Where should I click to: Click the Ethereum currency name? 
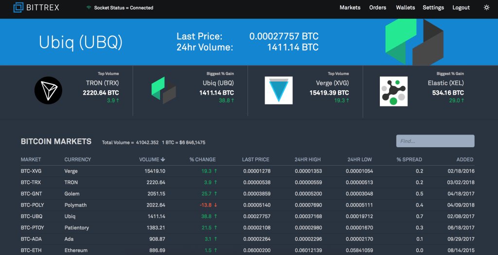pyautogui.click(x=76, y=250)
